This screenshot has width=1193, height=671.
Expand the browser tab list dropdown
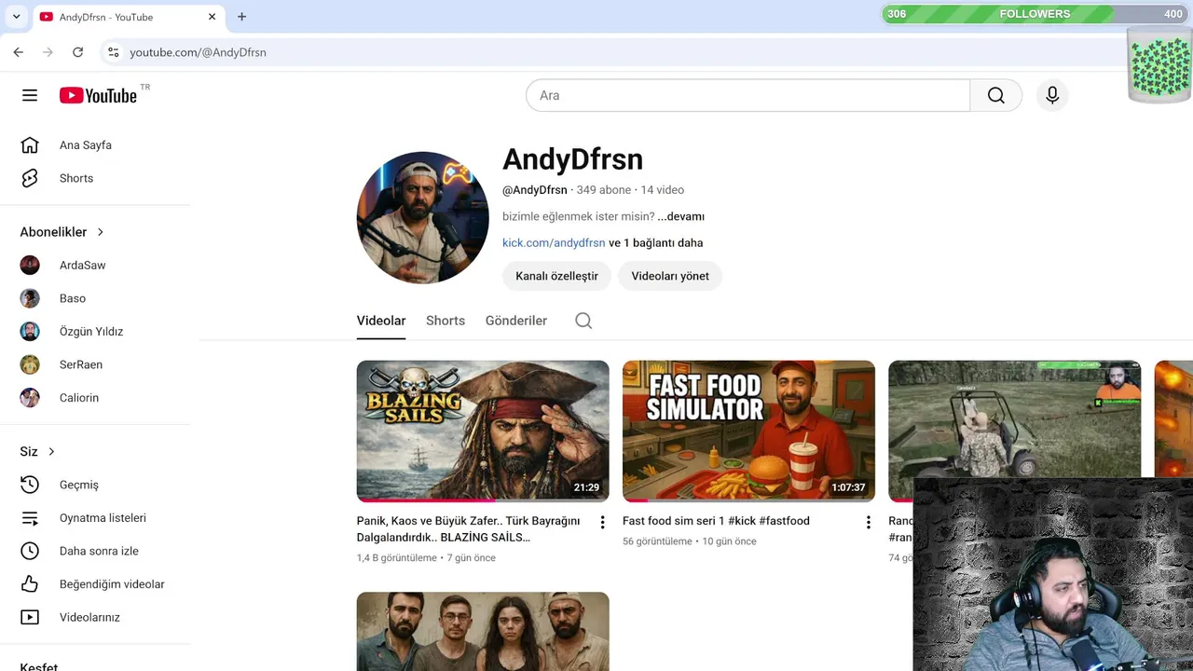tap(16, 17)
